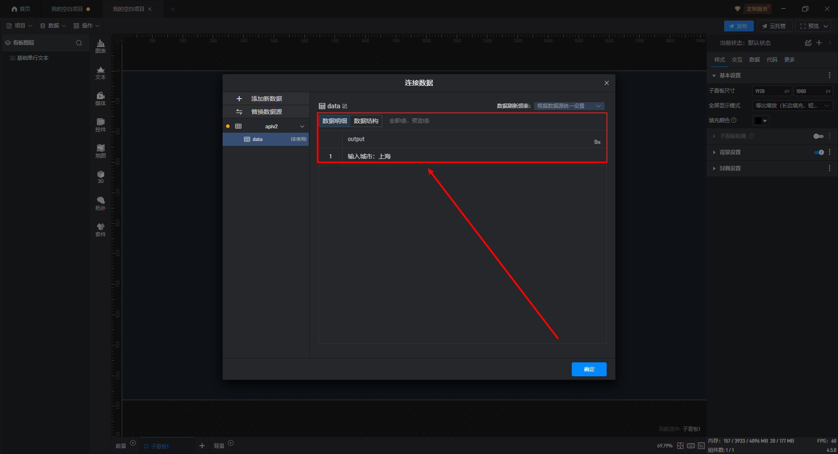The height and width of the screenshot is (454, 838).
Task: Click the edit icon beside the data name
Action: pyautogui.click(x=345, y=106)
